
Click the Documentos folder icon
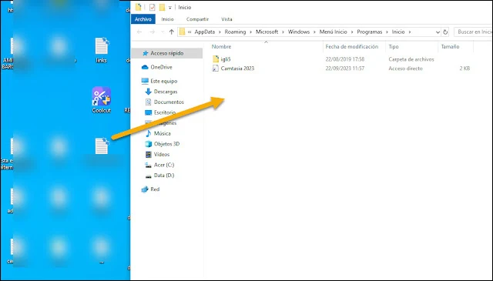click(148, 102)
